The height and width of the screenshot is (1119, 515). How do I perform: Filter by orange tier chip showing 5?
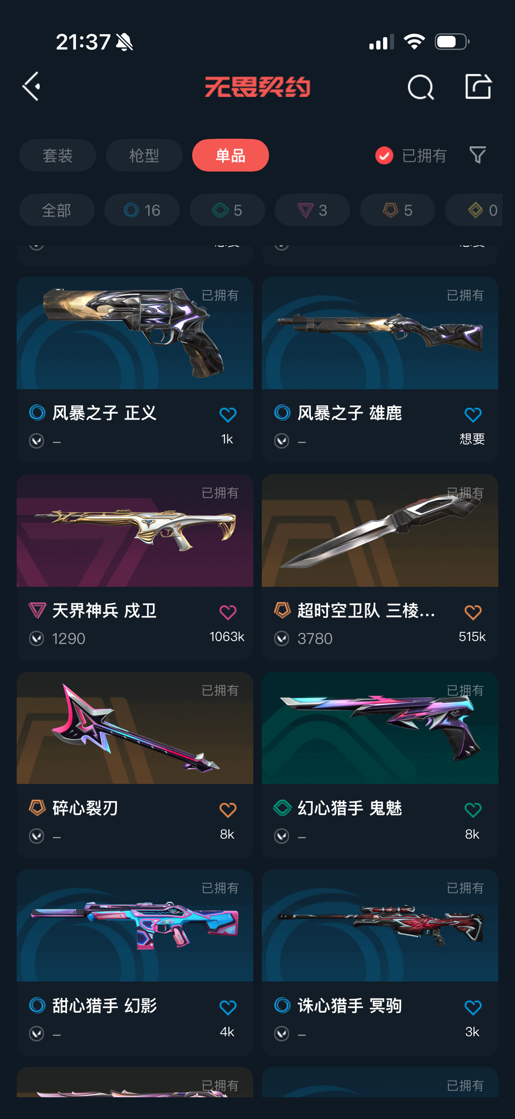click(398, 210)
